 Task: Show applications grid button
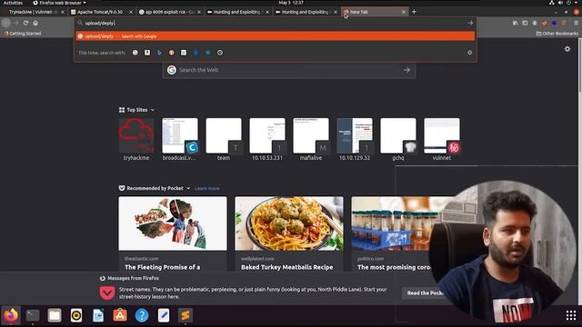(571, 315)
